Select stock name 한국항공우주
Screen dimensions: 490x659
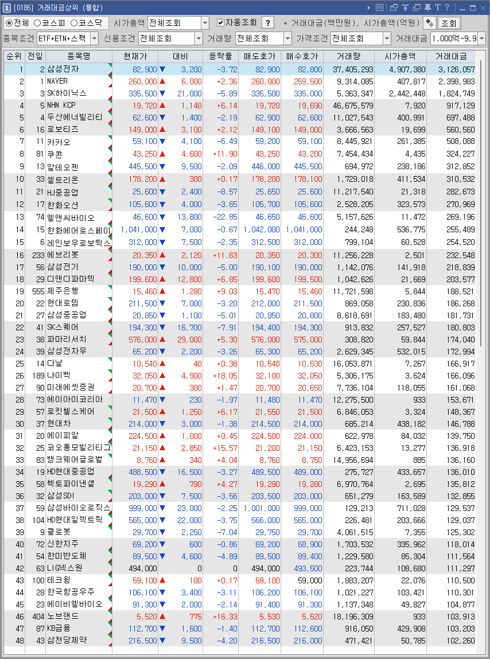coord(71,592)
